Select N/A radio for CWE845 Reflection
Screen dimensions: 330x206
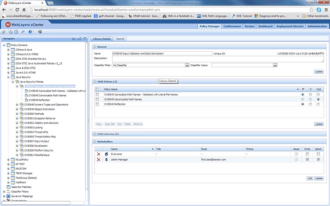click(318, 104)
